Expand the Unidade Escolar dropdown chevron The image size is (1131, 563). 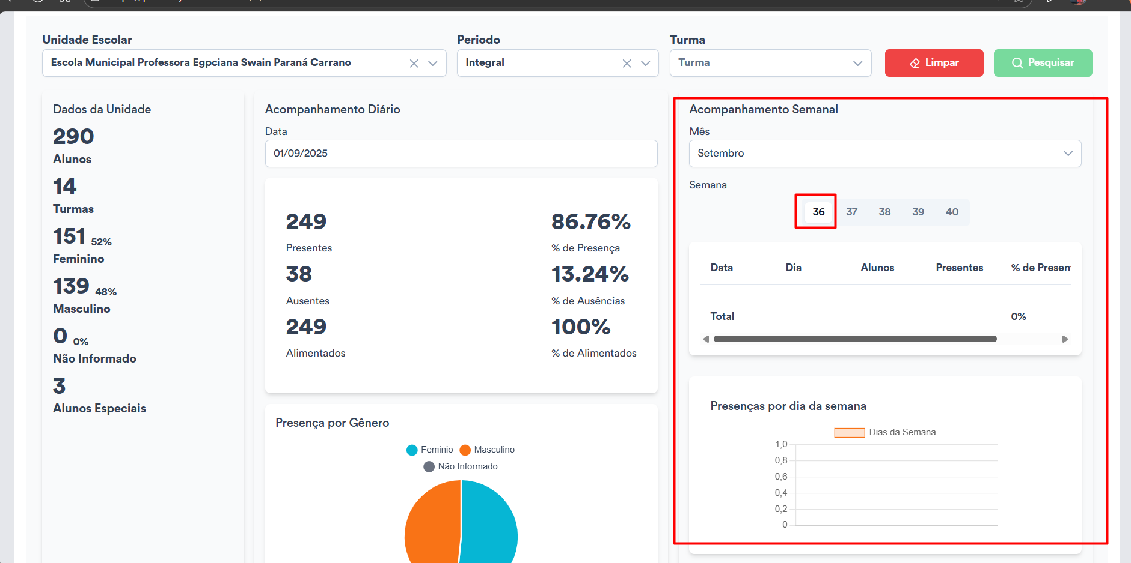click(x=433, y=64)
